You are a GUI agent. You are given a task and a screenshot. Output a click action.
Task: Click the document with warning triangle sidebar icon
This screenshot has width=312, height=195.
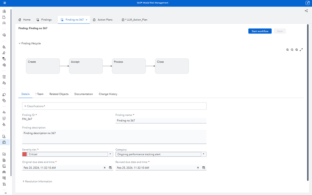point(4,137)
